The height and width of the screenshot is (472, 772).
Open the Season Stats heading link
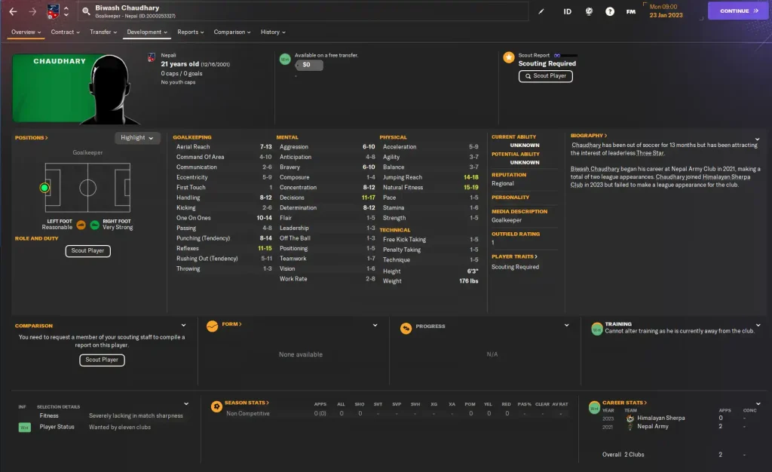[x=247, y=403]
